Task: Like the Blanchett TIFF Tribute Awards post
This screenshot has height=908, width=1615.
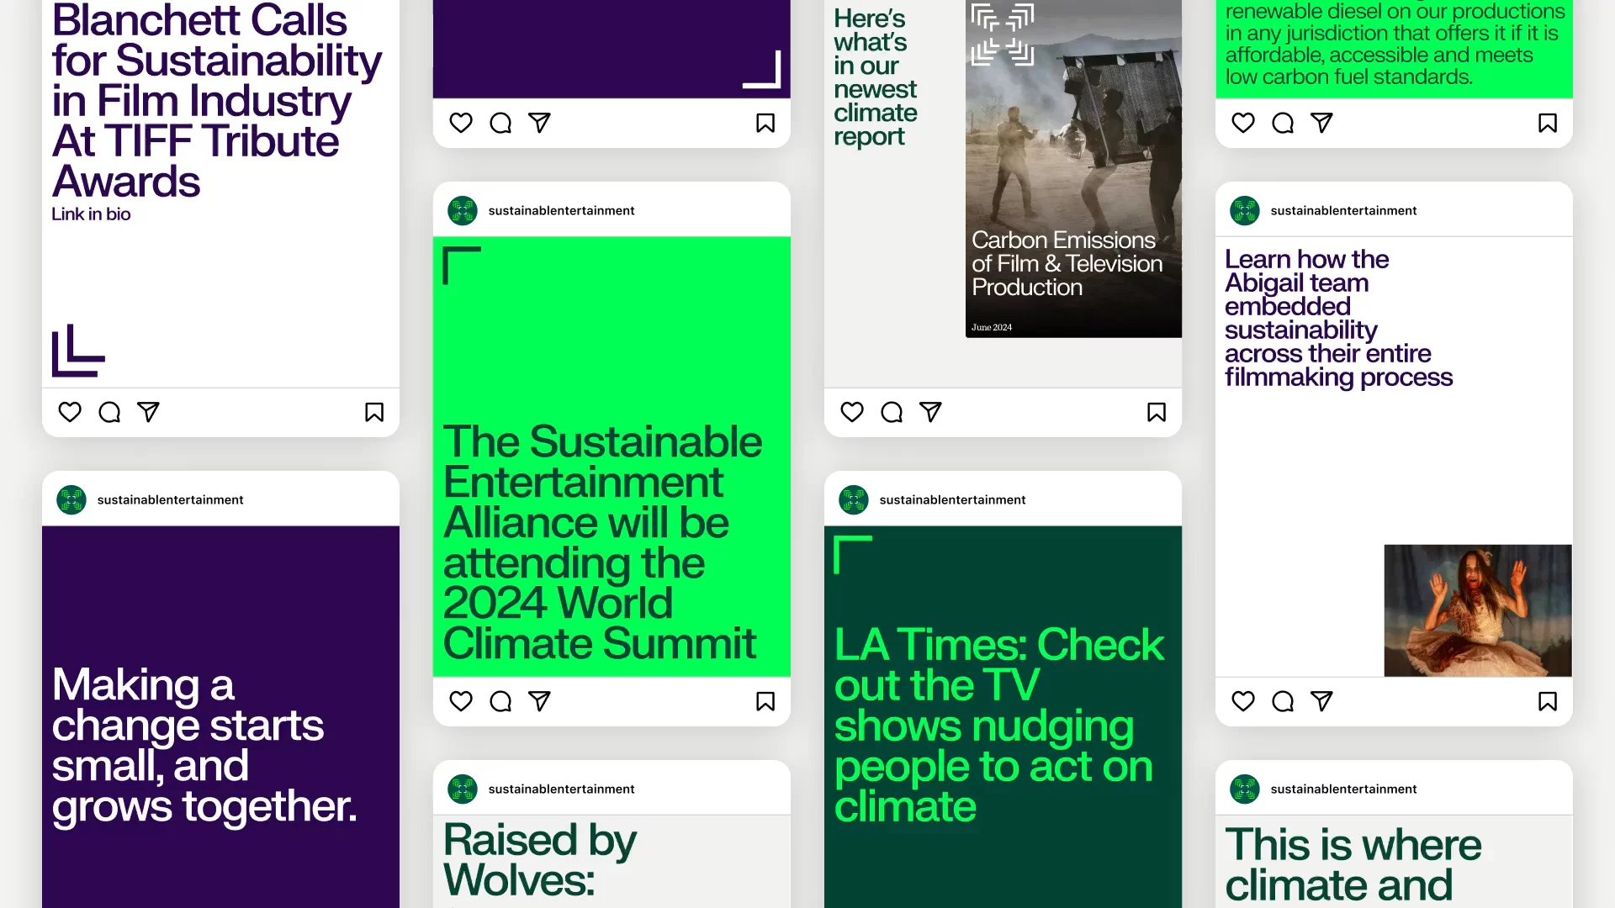Action: coord(70,412)
